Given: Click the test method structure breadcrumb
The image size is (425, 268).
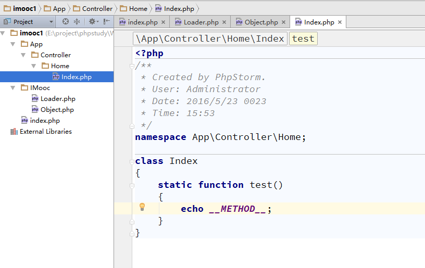Looking at the screenshot, I should point(303,39).
